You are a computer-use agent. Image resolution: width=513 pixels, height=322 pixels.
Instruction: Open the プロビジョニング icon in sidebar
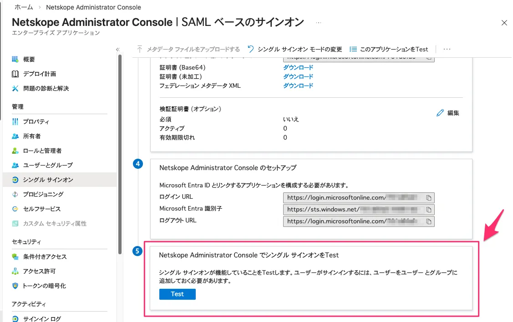pos(15,194)
